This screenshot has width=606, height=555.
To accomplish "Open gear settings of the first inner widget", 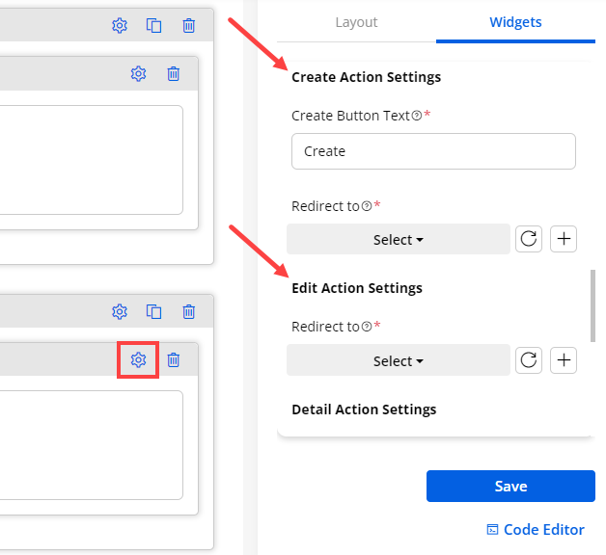I will pos(138,74).
